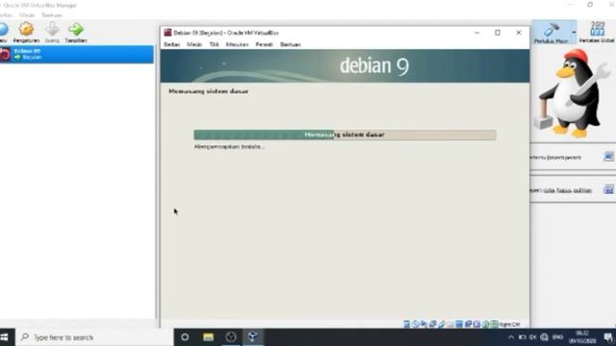Click the shared folders icon in VM status bar
Image resolution: width=616 pixels, height=346 pixels.
[450, 324]
